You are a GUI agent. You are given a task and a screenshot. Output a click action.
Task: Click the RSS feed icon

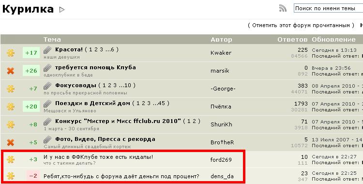(283, 8)
